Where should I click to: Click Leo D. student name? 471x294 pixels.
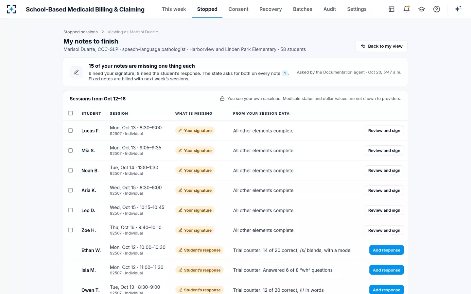coord(88,210)
